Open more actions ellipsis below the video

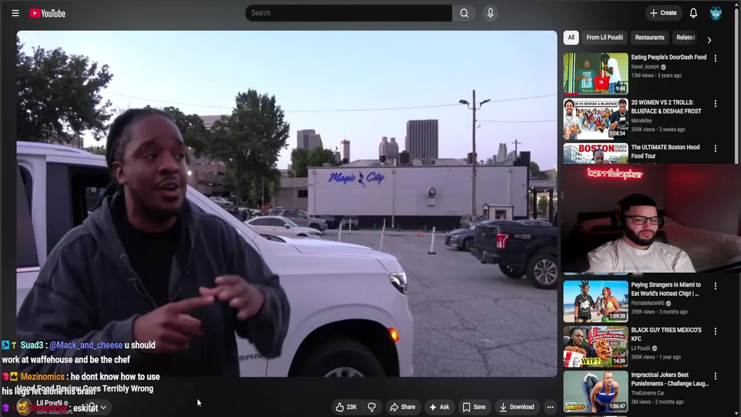[550, 407]
